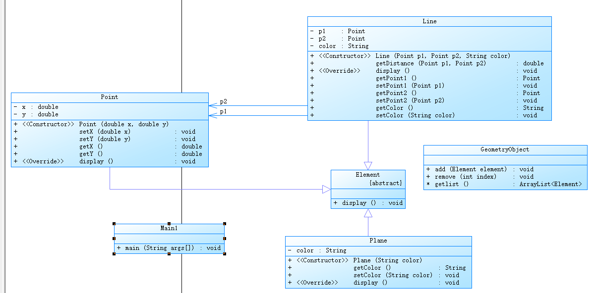The height and width of the screenshot is (293, 596).
Task: Click the remove (int index) method
Action: 480,177
